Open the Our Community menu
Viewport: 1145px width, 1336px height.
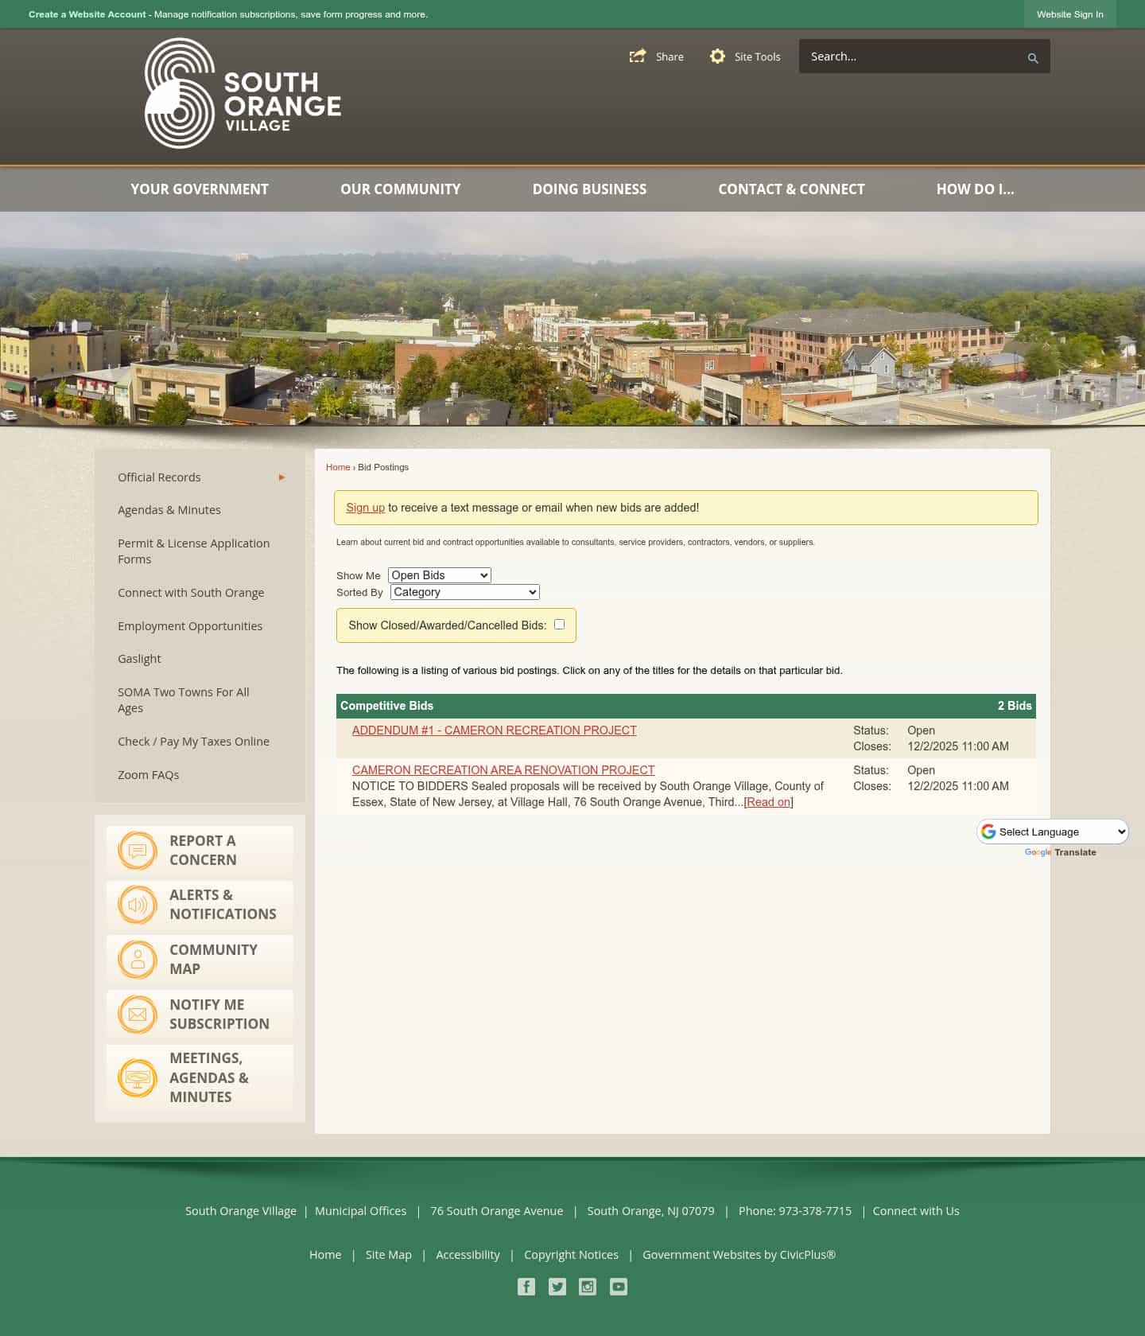pyautogui.click(x=401, y=189)
